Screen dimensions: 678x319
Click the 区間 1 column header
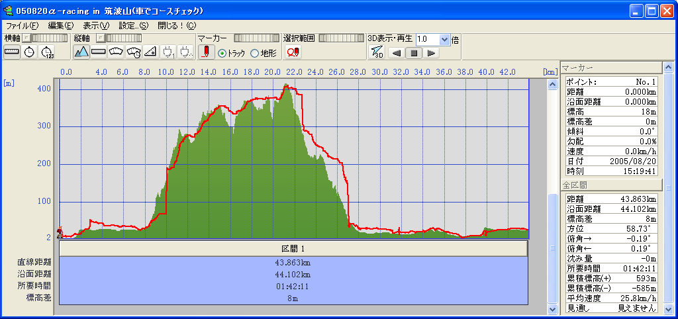point(293,248)
